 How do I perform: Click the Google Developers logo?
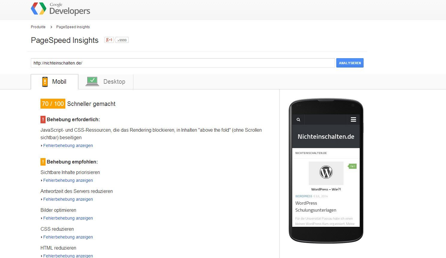point(61,9)
